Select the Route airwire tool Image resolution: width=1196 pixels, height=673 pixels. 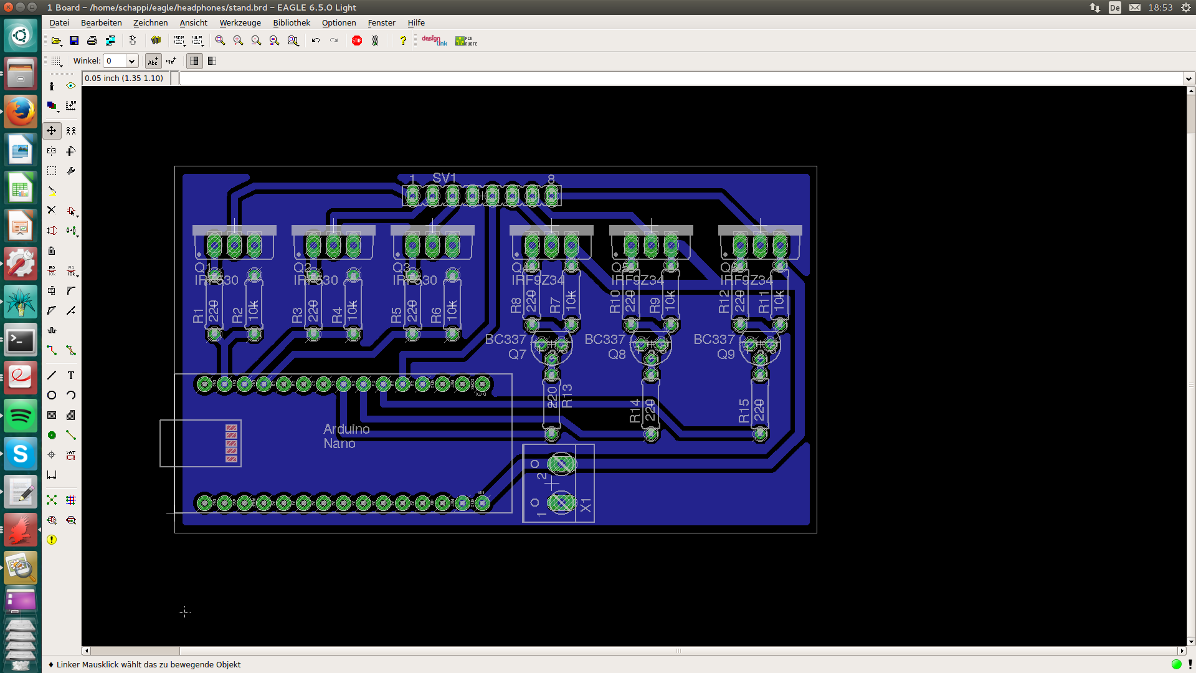52,350
